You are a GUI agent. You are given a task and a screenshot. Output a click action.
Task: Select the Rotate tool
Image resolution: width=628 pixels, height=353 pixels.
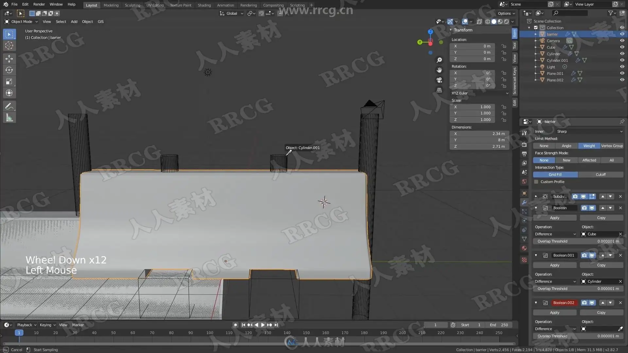coord(9,70)
